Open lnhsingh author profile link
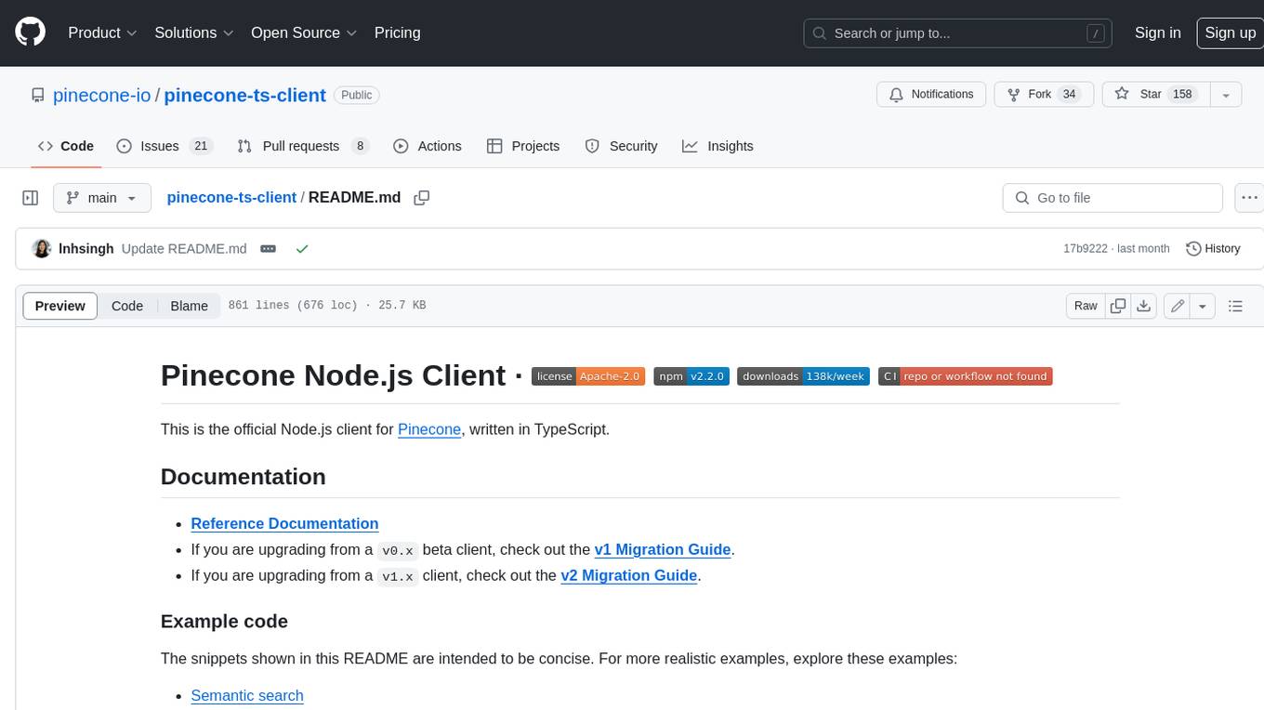The image size is (1264, 710). (x=86, y=249)
